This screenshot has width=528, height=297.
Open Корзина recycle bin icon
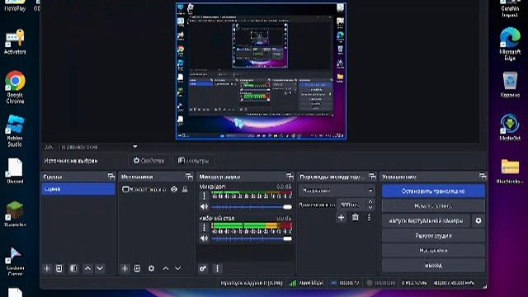510,84
